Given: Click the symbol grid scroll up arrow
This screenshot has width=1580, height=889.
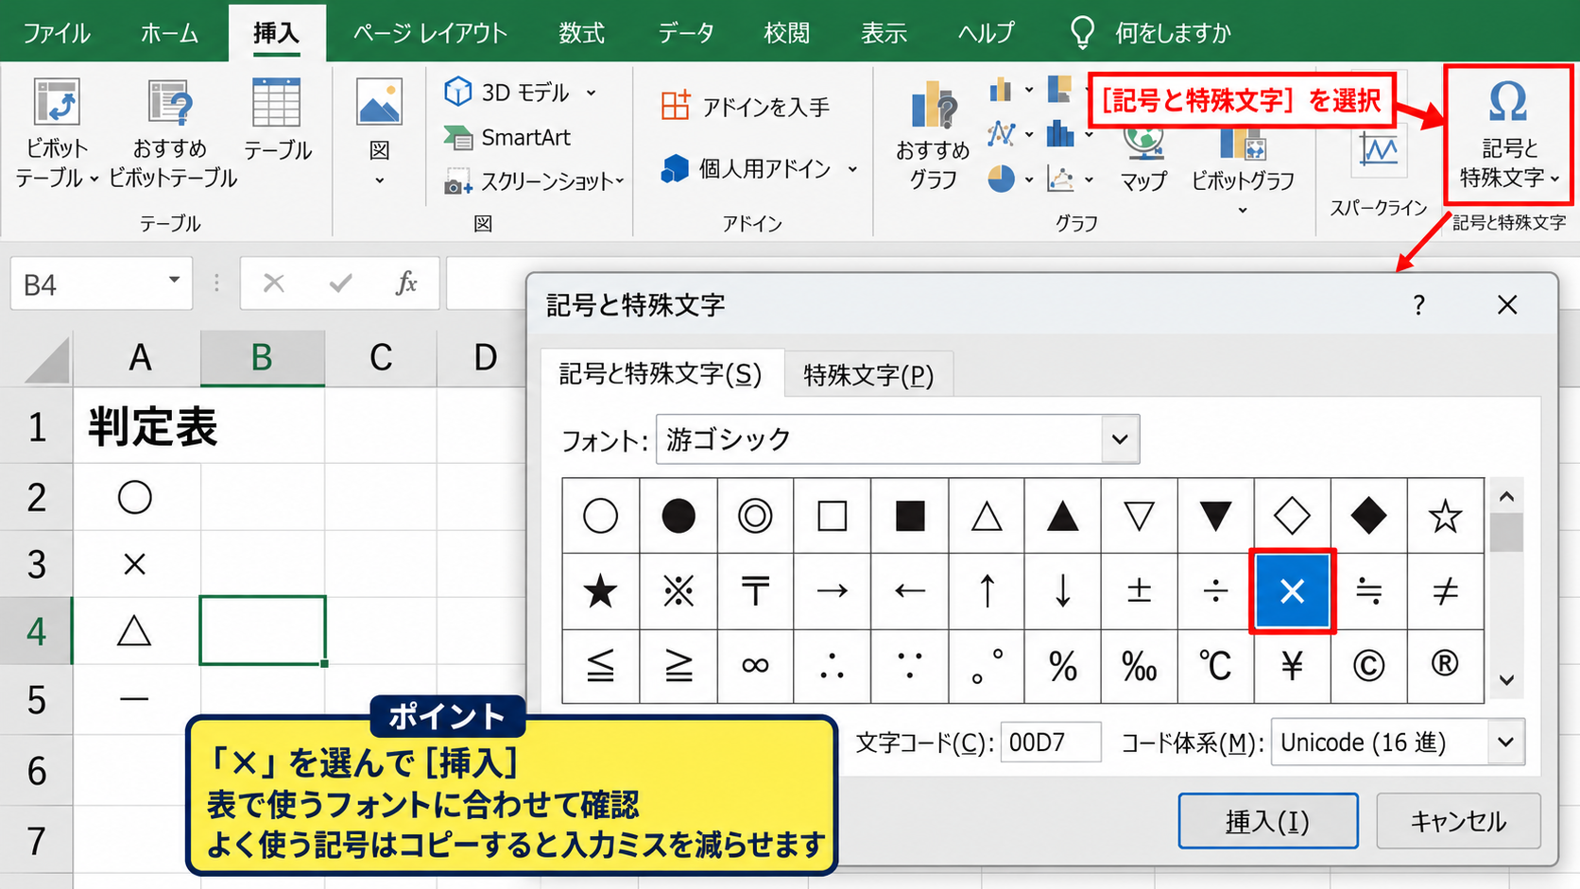Looking at the screenshot, I should coord(1506,497).
